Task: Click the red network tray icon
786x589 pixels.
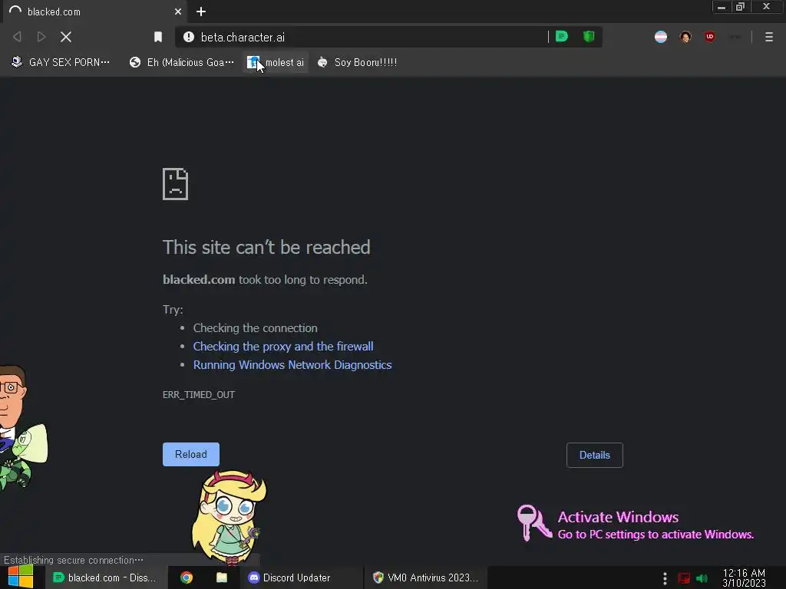Action: point(684,578)
